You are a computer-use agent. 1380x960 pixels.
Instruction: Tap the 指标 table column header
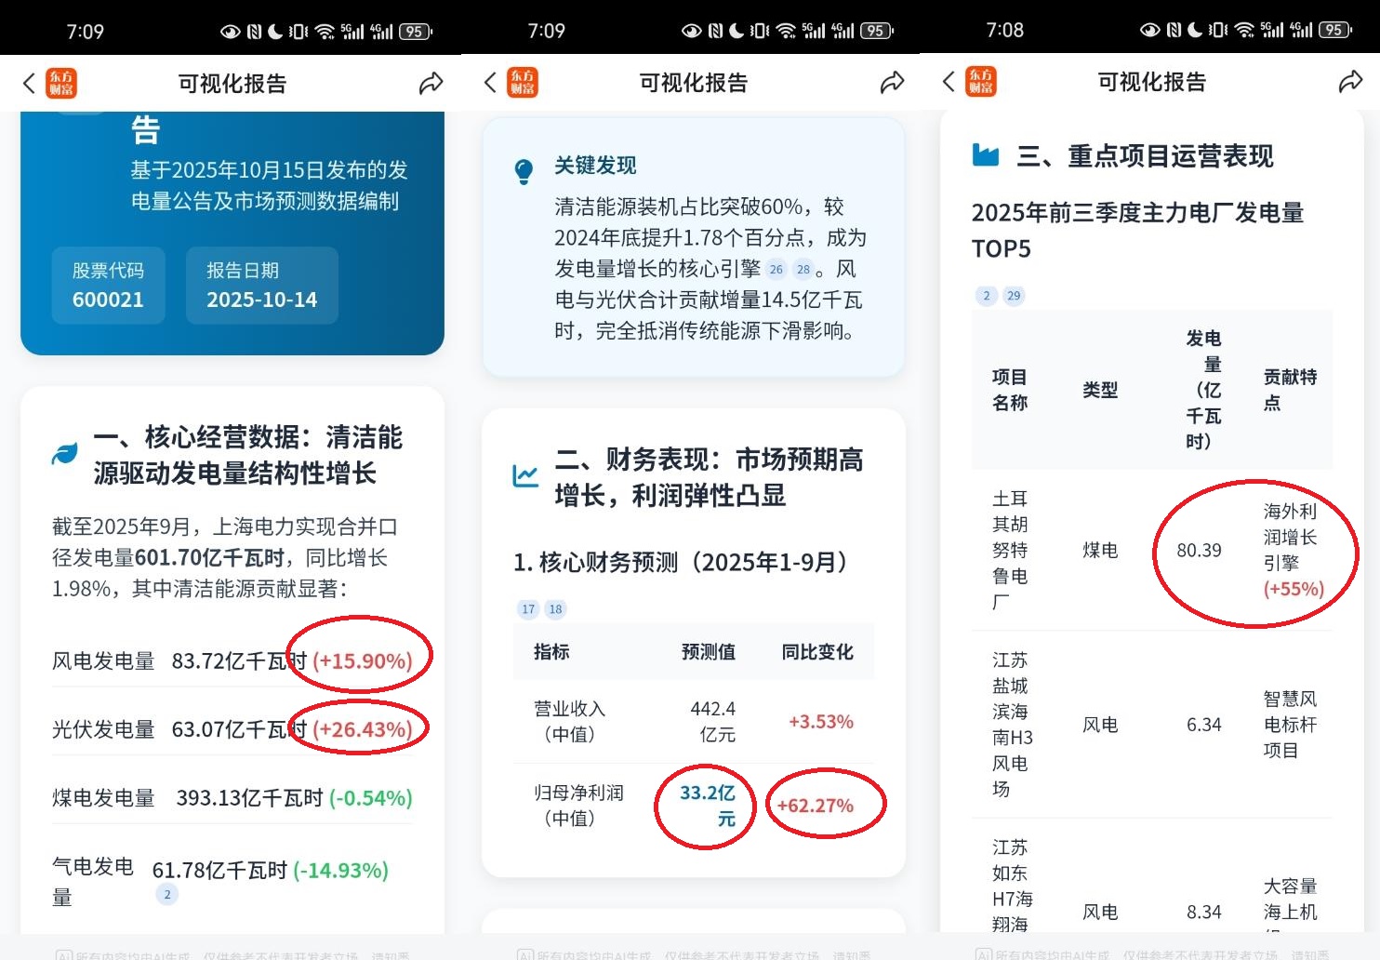pyautogui.click(x=551, y=652)
